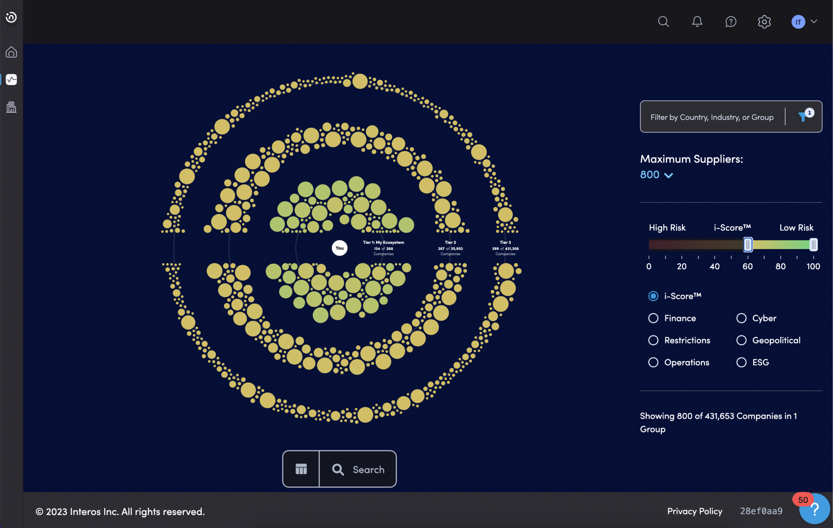This screenshot has height=528, width=833.
Task: Open the help chat bubble icon
Action: click(x=731, y=22)
